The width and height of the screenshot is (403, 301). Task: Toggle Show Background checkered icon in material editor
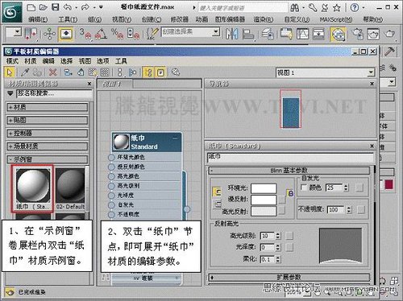point(105,72)
